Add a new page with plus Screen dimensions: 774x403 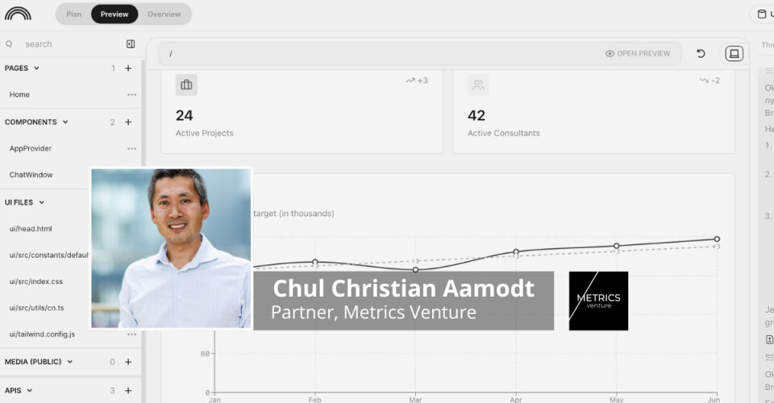click(x=128, y=69)
